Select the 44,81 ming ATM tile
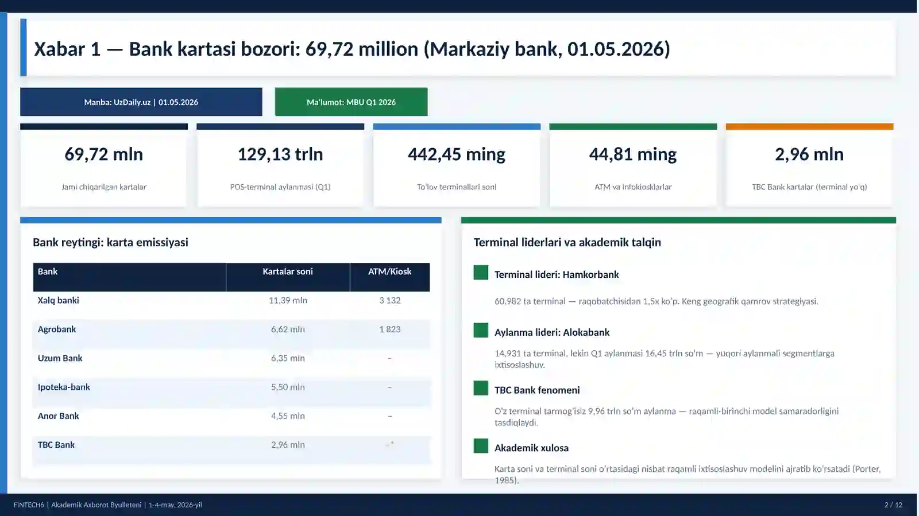919x516 pixels. tap(633, 165)
